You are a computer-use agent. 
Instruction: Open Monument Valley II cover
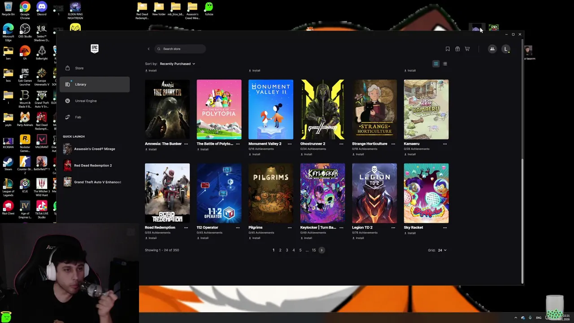pyautogui.click(x=271, y=109)
